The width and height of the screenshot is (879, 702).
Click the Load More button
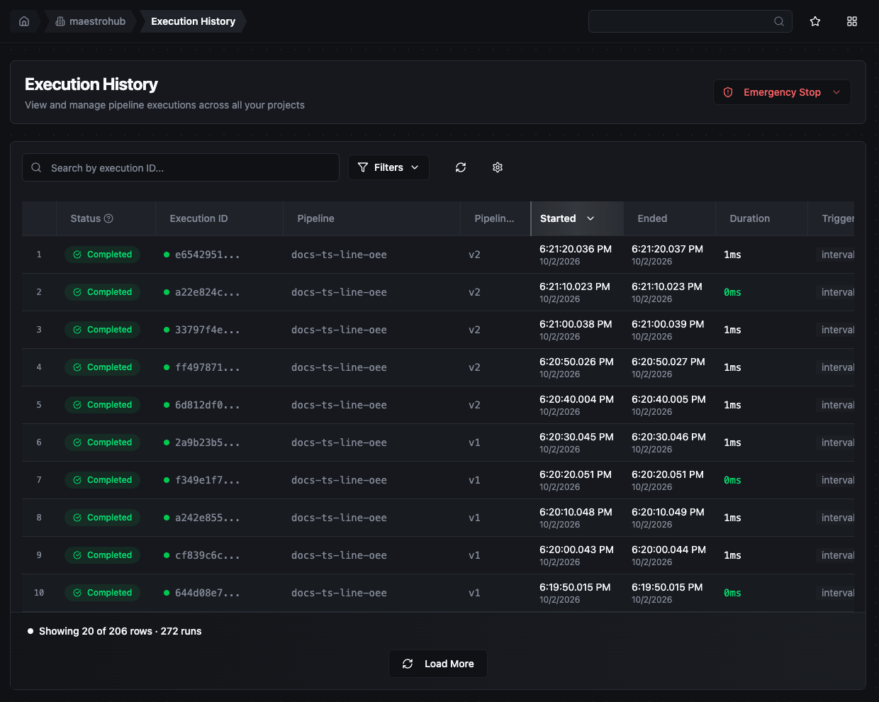pyautogui.click(x=438, y=664)
